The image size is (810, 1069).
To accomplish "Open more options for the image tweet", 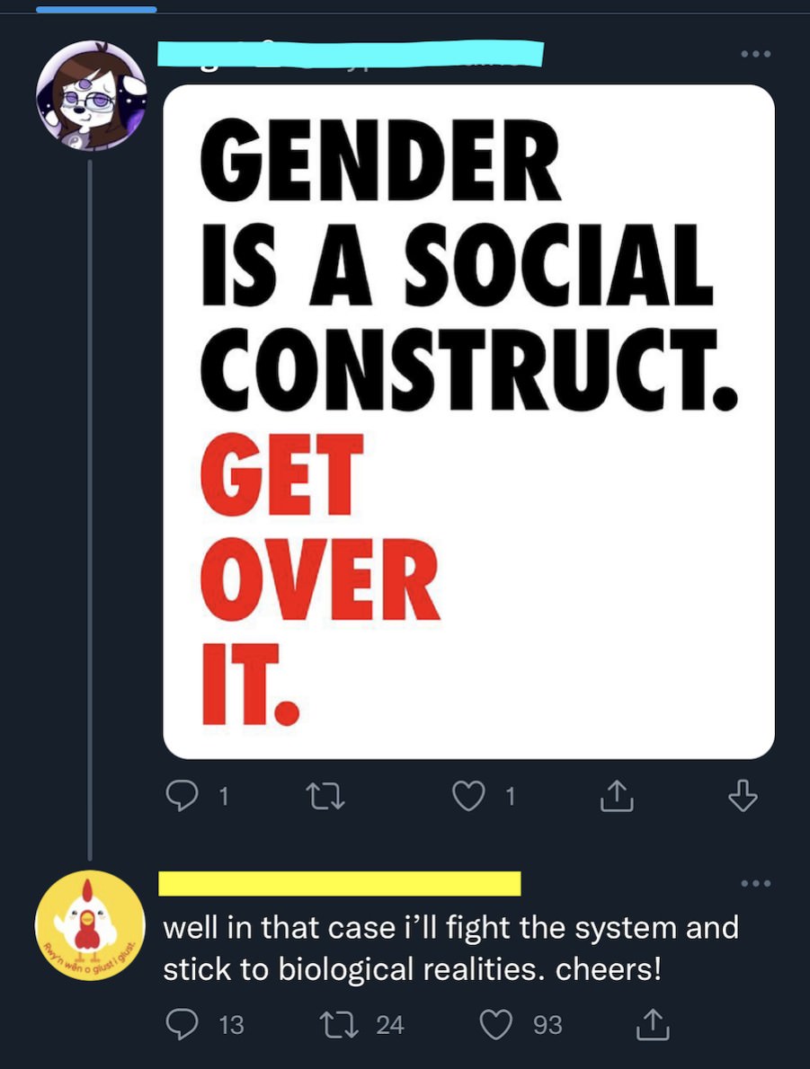I will pyautogui.click(x=757, y=54).
